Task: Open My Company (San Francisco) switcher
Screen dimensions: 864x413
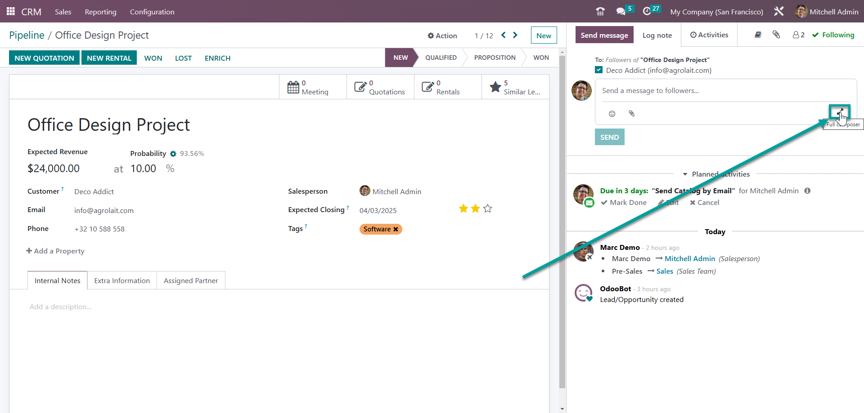Action: point(717,12)
